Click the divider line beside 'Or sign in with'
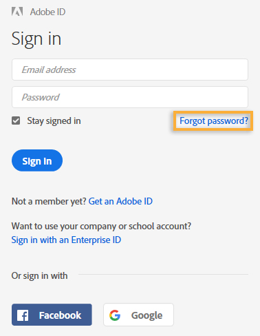This screenshot has width=260, height=336. pos(163,274)
